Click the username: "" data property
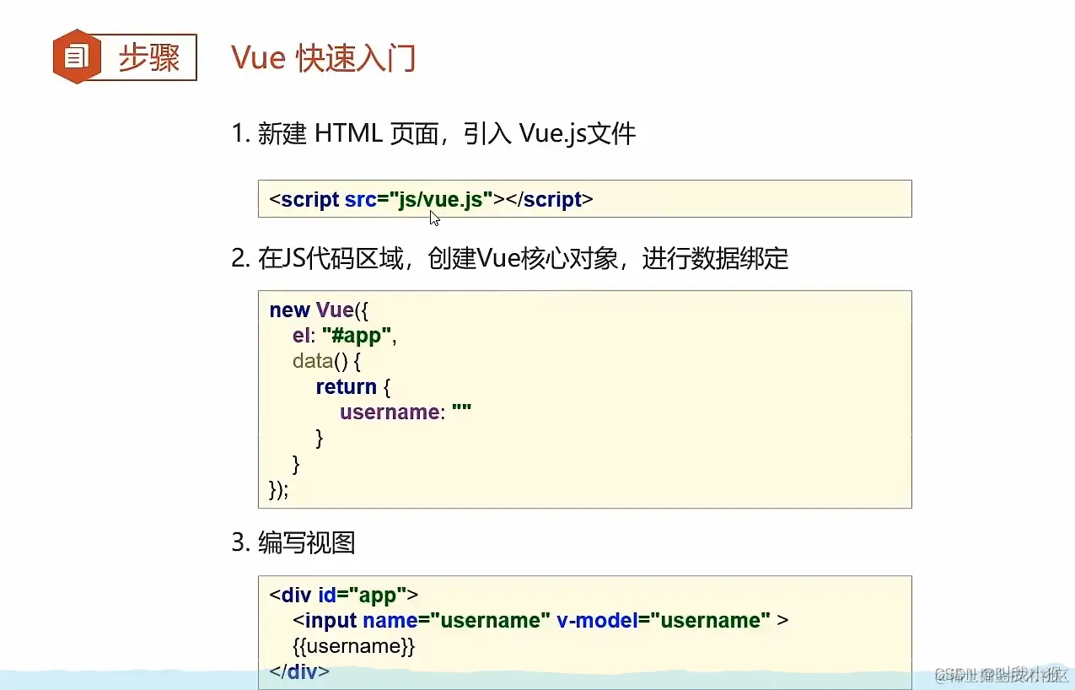Image resolution: width=1075 pixels, height=690 pixels. pos(405,412)
